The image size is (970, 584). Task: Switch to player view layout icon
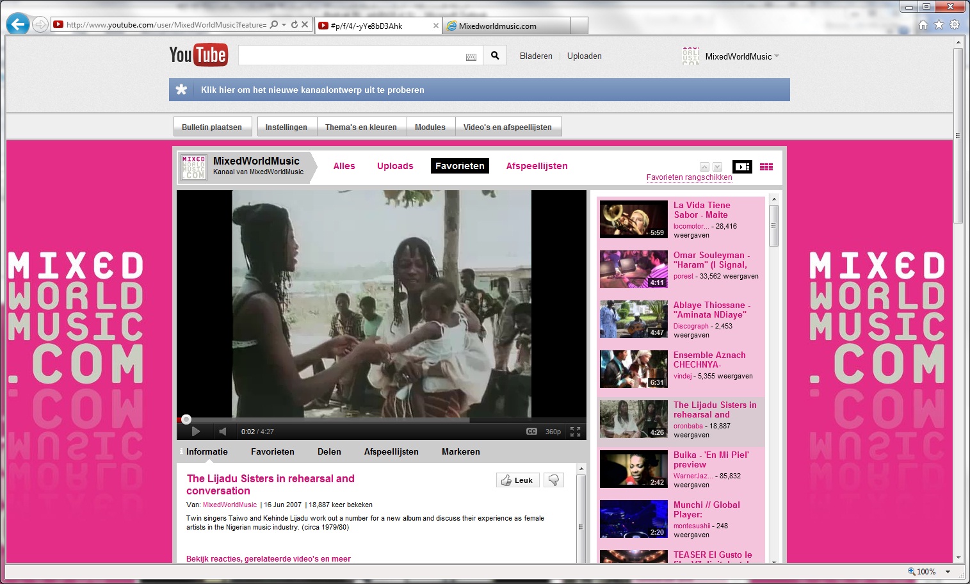coord(742,166)
